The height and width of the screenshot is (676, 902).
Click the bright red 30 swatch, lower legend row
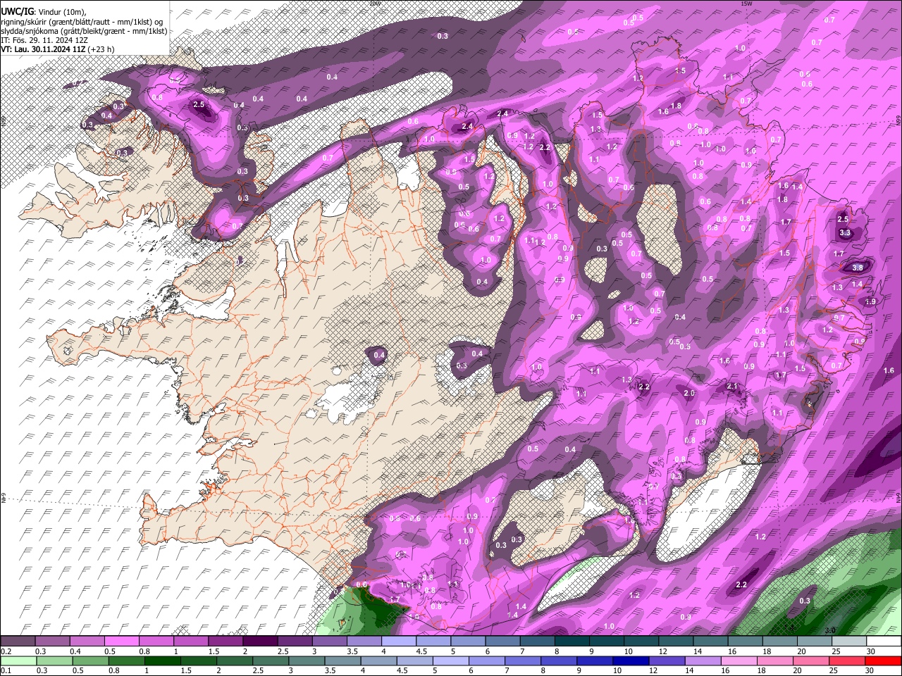(x=882, y=661)
